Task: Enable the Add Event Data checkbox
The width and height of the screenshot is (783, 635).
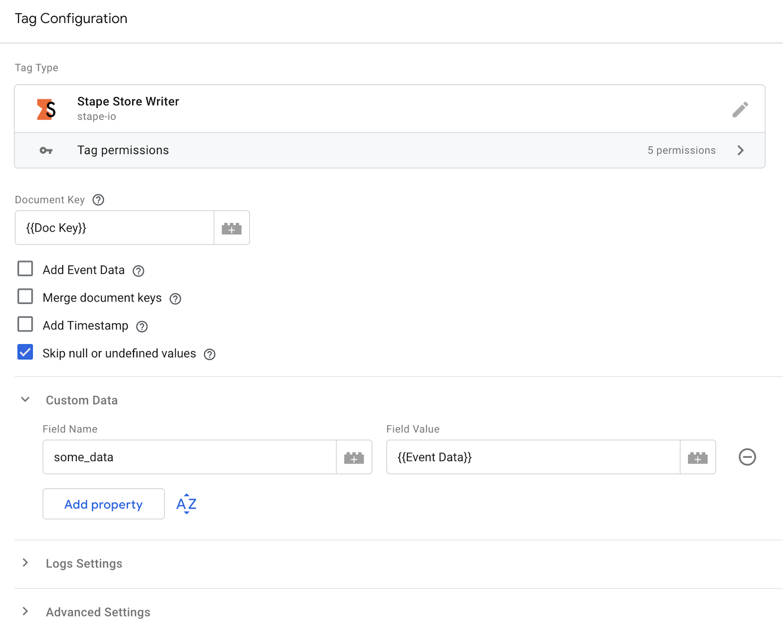Action: 25,269
